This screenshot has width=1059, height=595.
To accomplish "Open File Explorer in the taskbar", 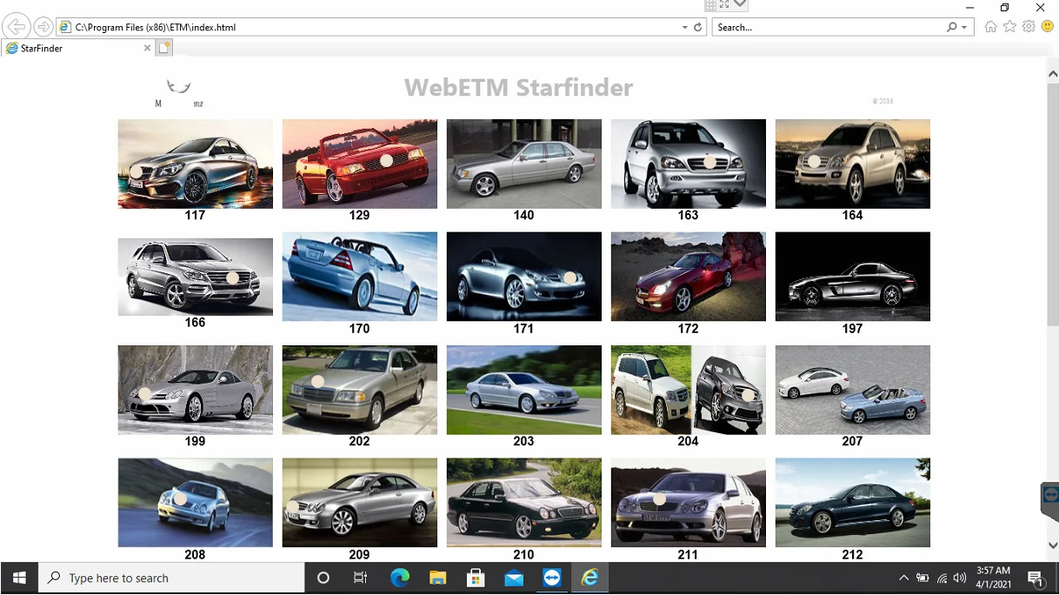I will 437,578.
